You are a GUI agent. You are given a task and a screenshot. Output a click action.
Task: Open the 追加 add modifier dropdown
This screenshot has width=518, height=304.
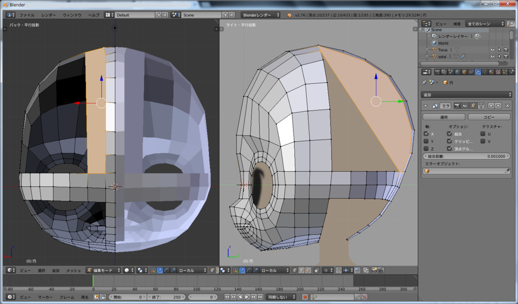466,94
